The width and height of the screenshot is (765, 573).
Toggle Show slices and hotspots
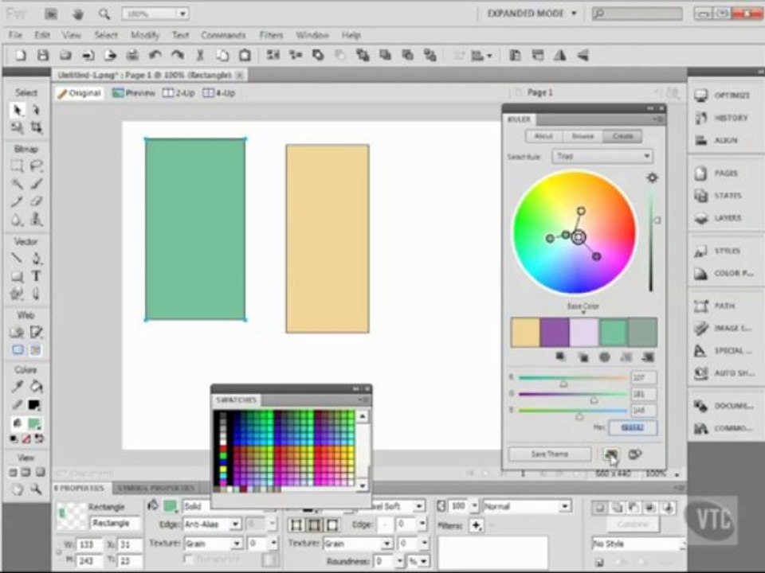click(x=36, y=350)
